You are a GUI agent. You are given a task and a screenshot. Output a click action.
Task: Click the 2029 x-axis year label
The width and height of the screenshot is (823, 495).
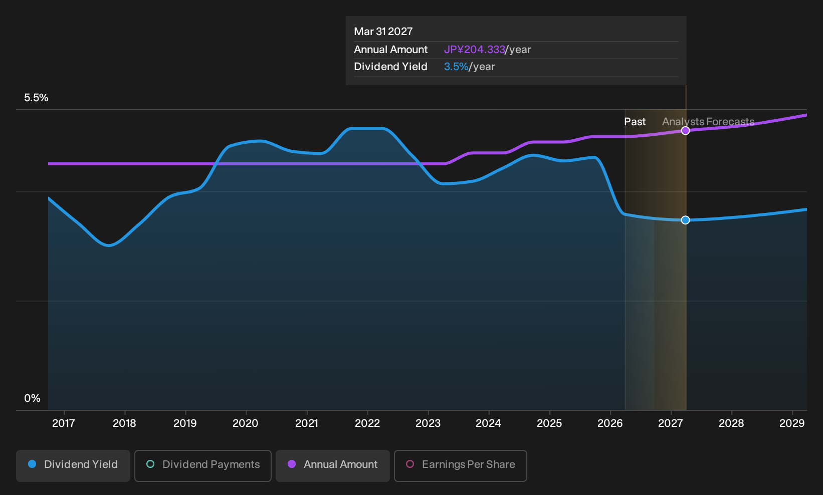pos(792,423)
